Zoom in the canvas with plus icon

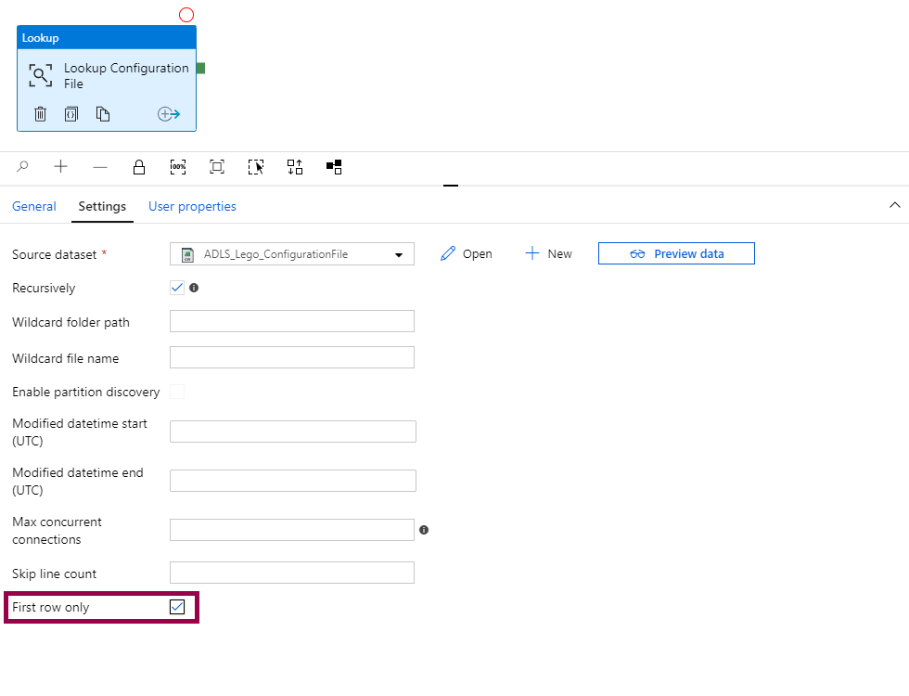pyautogui.click(x=61, y=167)
